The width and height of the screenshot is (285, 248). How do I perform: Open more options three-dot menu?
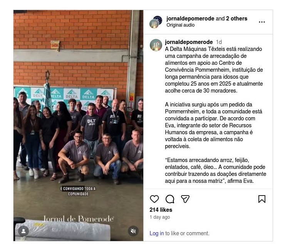coord(262,22)
